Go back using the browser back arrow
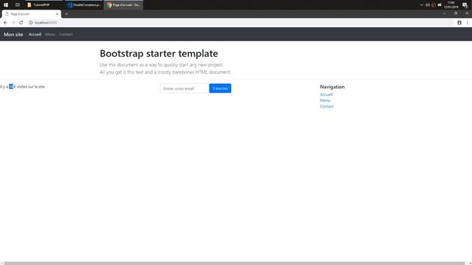The width and height of the screenshot is (472, 265). (5, 23)
